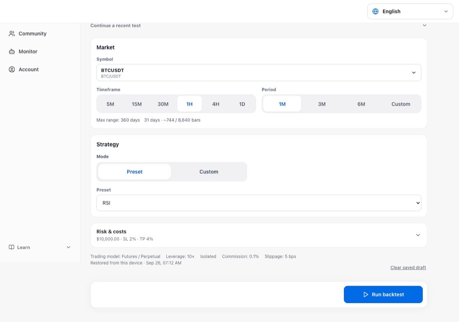Run the backtest
The image size is (459, 322).
point(383,294)
